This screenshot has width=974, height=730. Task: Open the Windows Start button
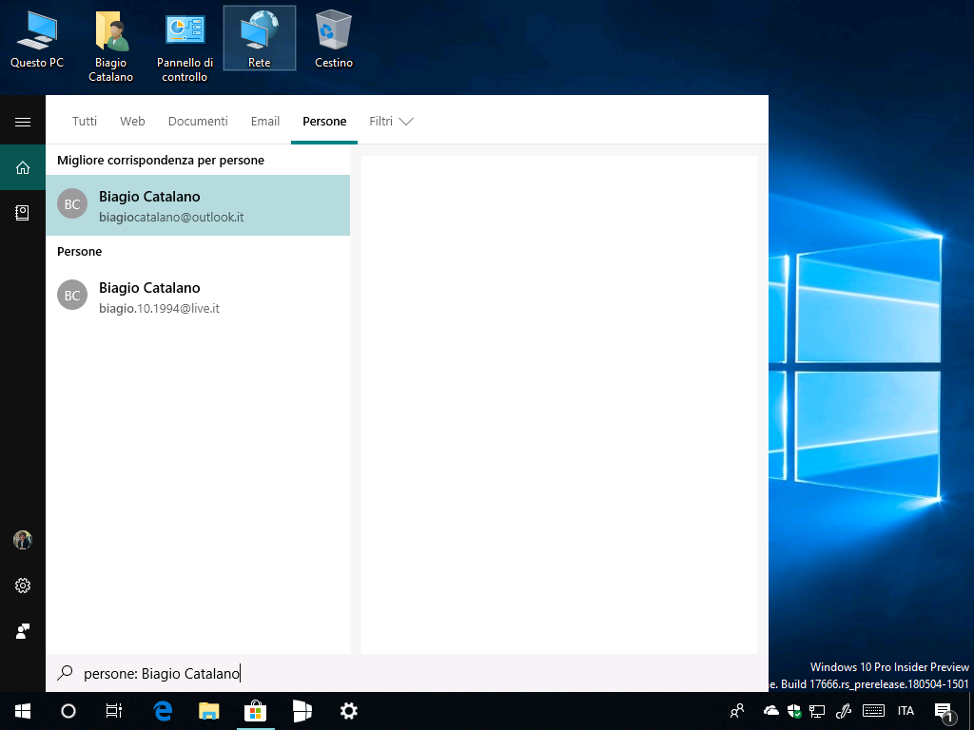click(23, 711)
